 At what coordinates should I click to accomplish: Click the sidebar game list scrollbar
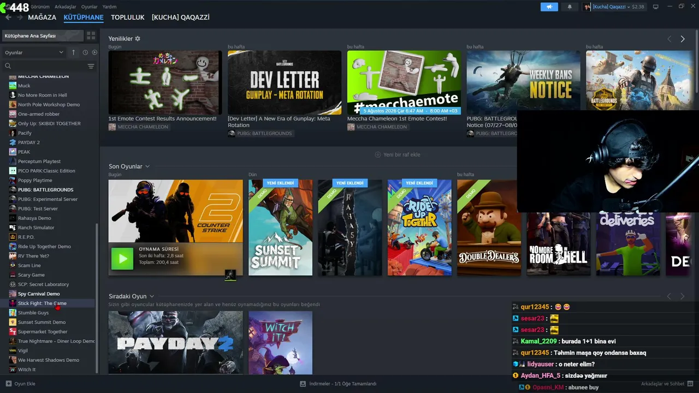pyautogui.click(x=97, y=297)
